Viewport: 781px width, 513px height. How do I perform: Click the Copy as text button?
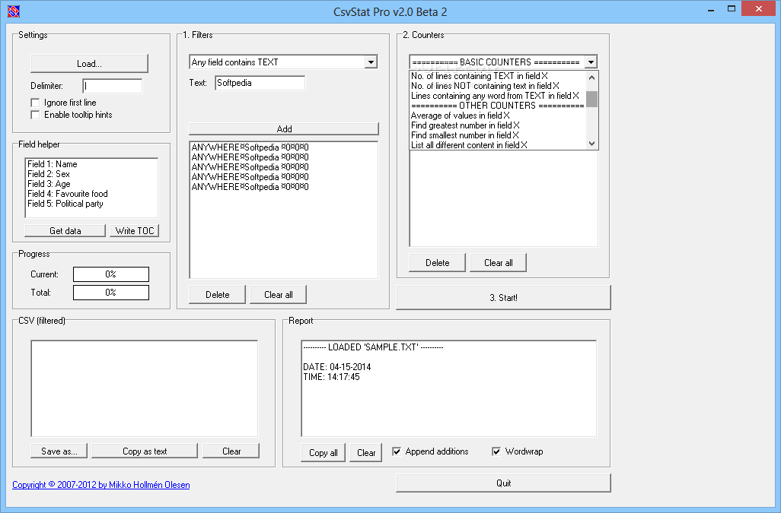[x=145, y=451]
